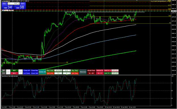177x109 pixels.
Task: Click the 50 level label on Stochastic scale
Action: [172, 91]
